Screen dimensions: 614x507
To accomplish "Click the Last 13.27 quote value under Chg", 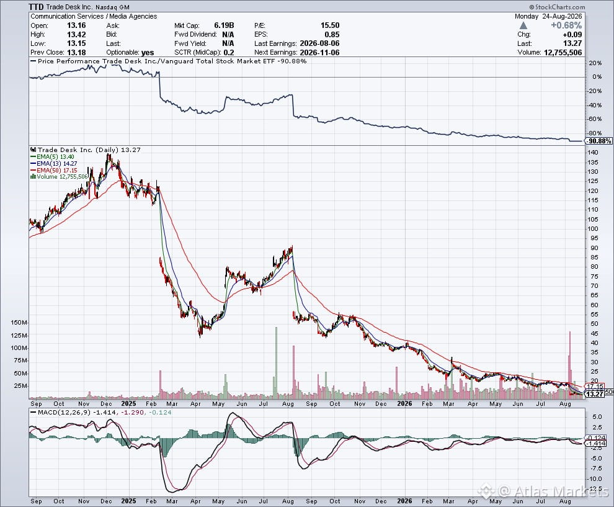I will [573, 43].
